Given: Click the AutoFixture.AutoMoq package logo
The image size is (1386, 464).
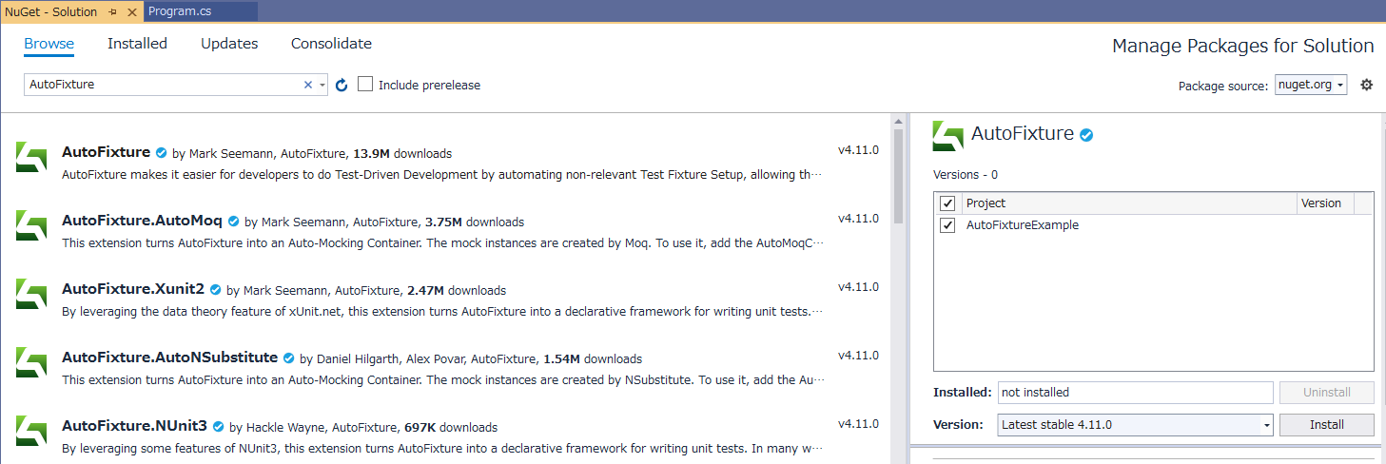Looking at the screenshot, I should [31, 225].
